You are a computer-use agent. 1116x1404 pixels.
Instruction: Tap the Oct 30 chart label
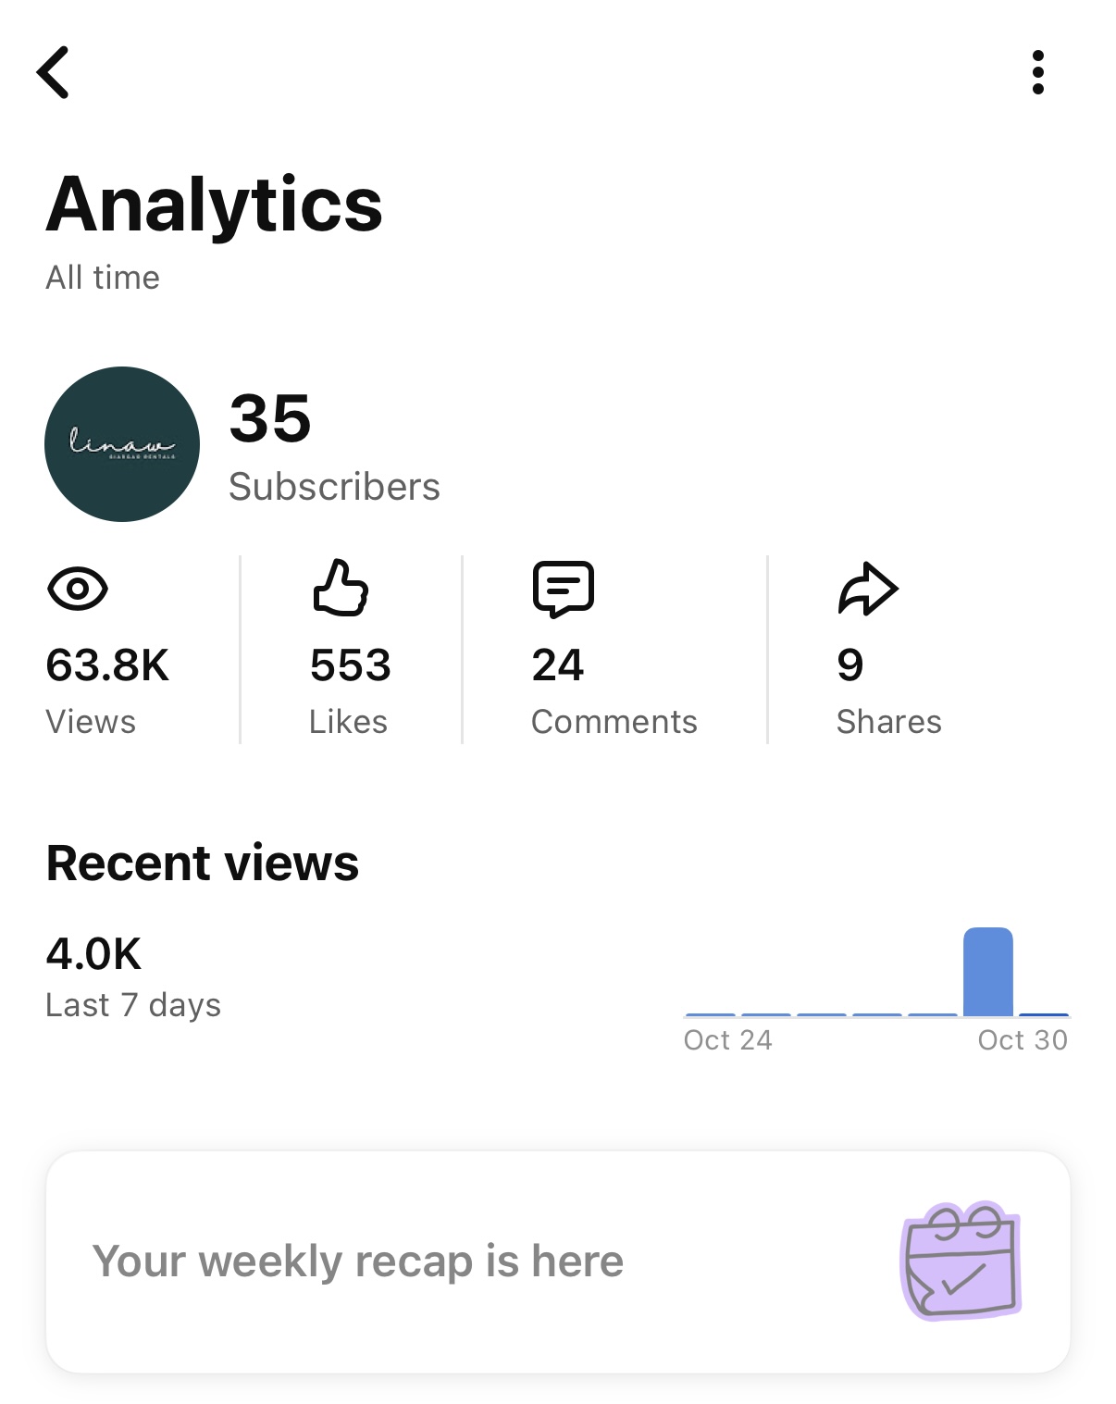pos(1022,1040)
